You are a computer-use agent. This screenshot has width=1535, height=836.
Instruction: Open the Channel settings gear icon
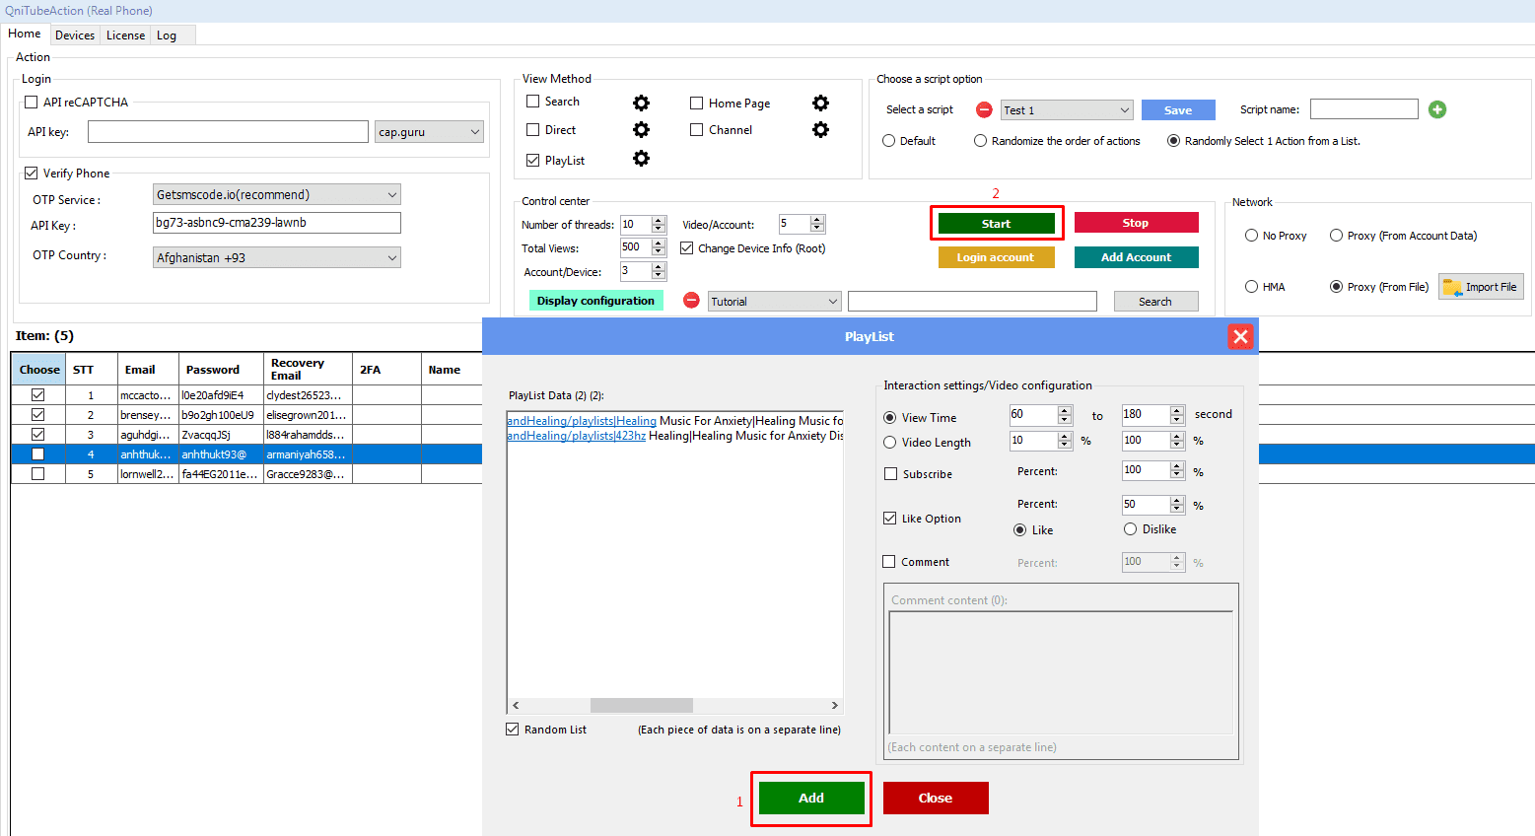[820, 130]
